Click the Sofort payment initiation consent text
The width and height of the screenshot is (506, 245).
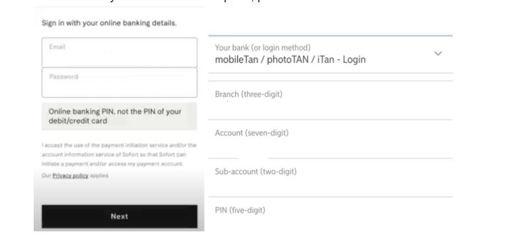point(119,155)
